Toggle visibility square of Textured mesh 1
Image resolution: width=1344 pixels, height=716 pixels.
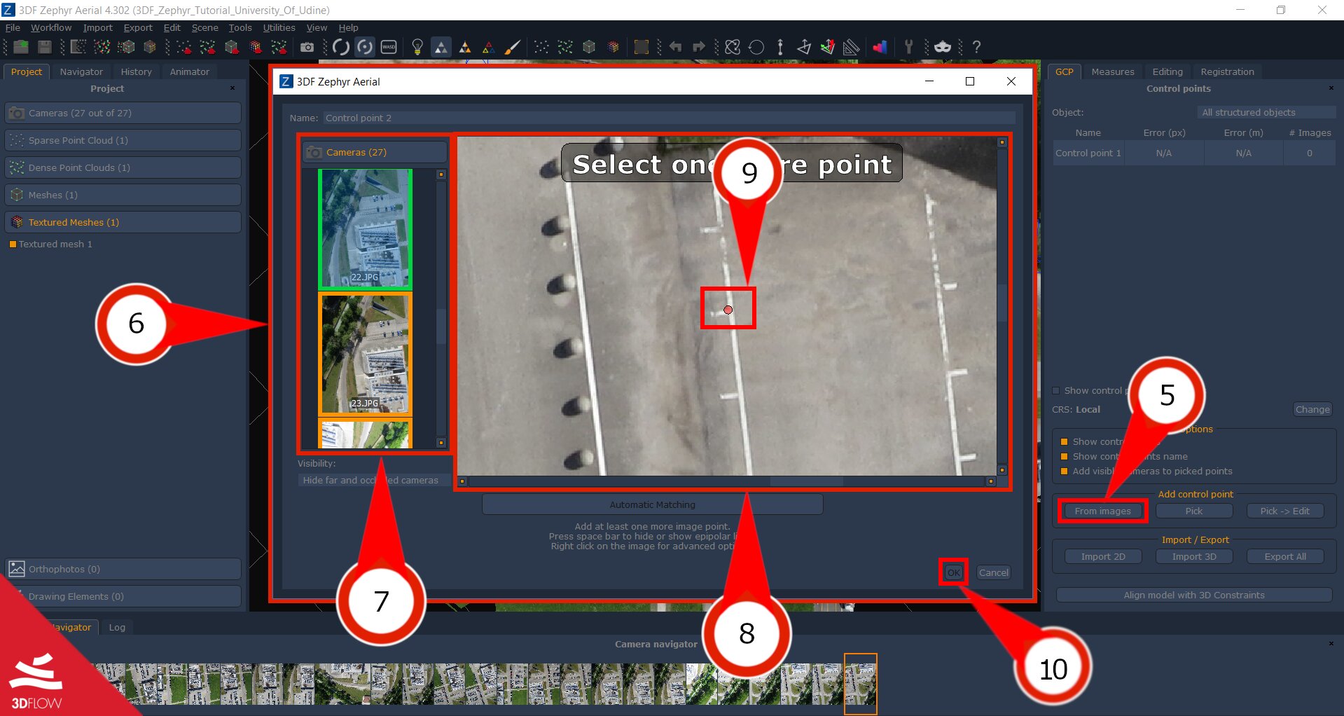[13, 245]
